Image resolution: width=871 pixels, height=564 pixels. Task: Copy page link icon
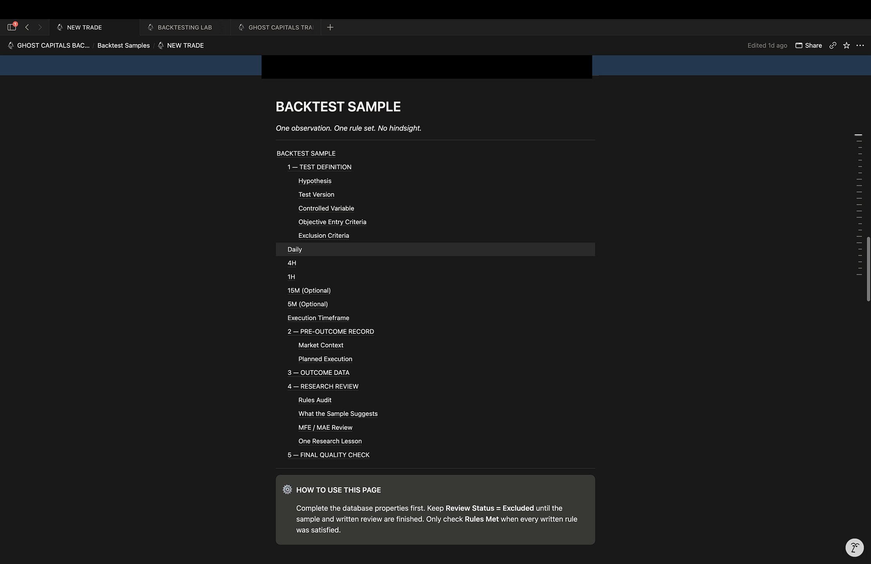833,45
